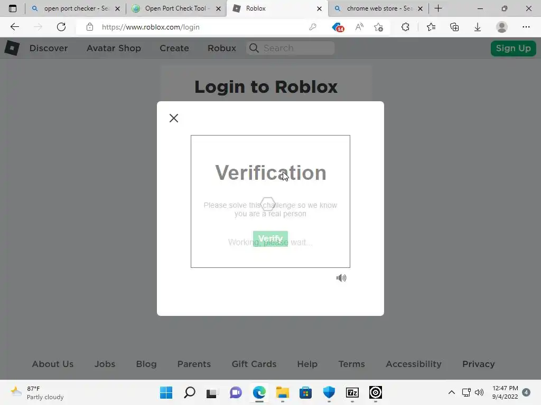Open the Robux page
Screen dimensions: 541x405
pyautogui.click(x=222, y=48)
